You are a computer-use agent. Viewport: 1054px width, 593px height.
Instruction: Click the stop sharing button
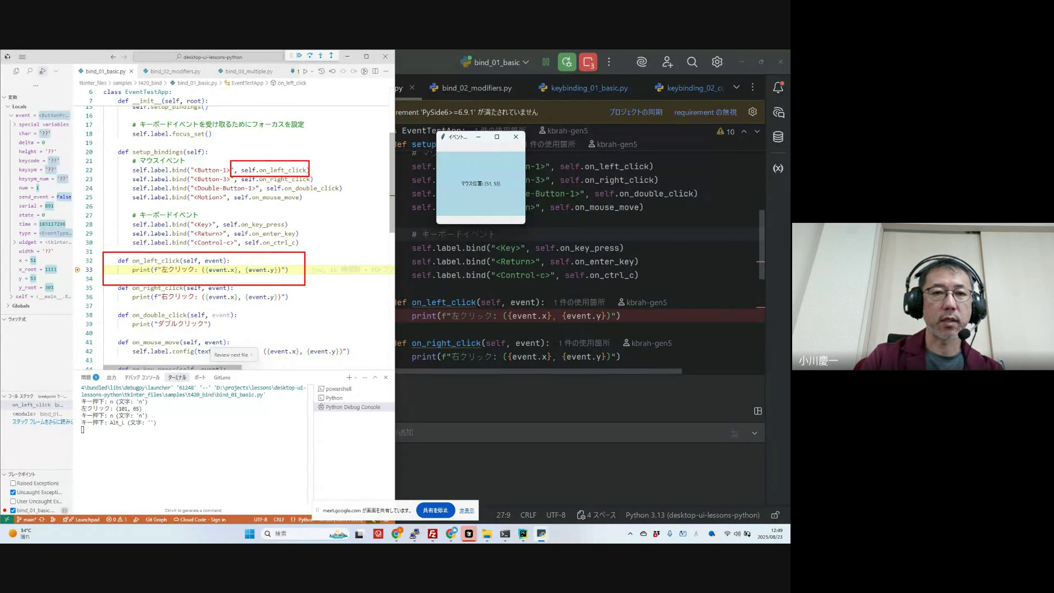435,510
